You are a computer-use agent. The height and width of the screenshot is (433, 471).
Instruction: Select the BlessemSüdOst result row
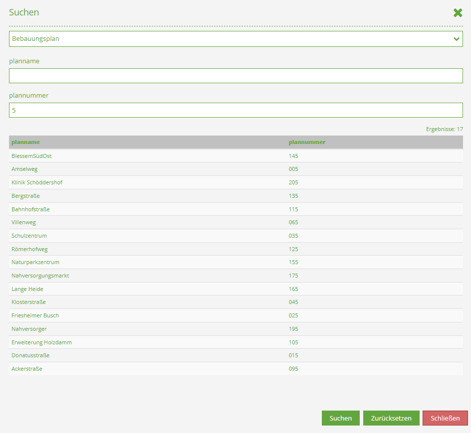[236, 156]
